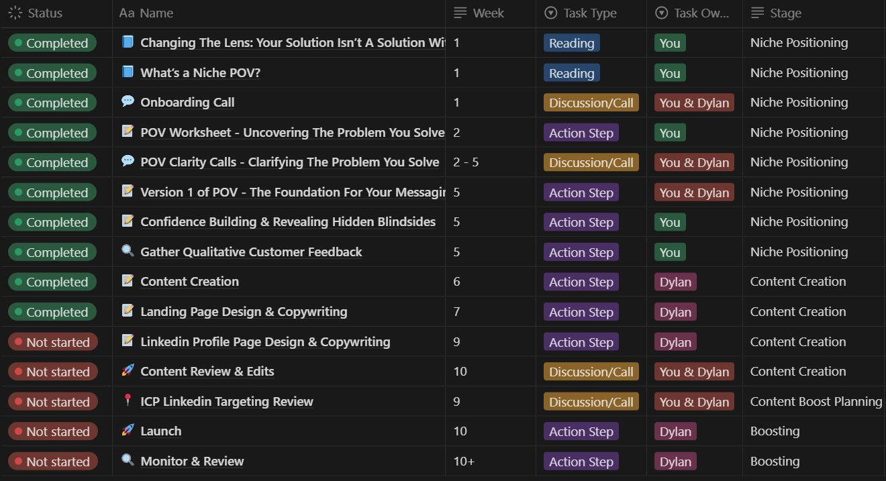Image resolution: width=886 pixels, height=481 pixels.
Task: Click the Week cell for Linkedin Profile Page Design
Action: pyautogui.click(x=490, y=342)
